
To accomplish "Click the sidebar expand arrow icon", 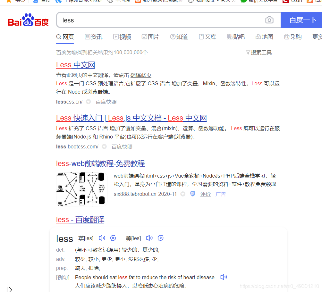I will pyautogui.click(x=9, y=289).
